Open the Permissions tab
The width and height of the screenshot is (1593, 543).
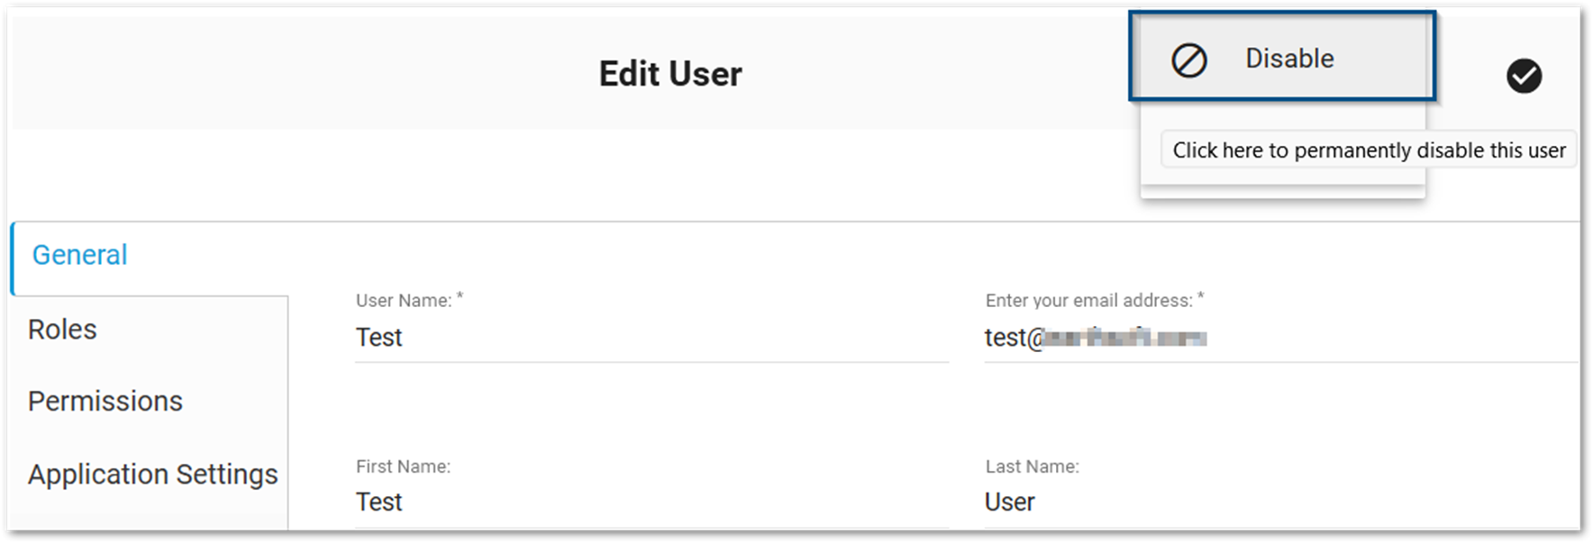[105, 402]
